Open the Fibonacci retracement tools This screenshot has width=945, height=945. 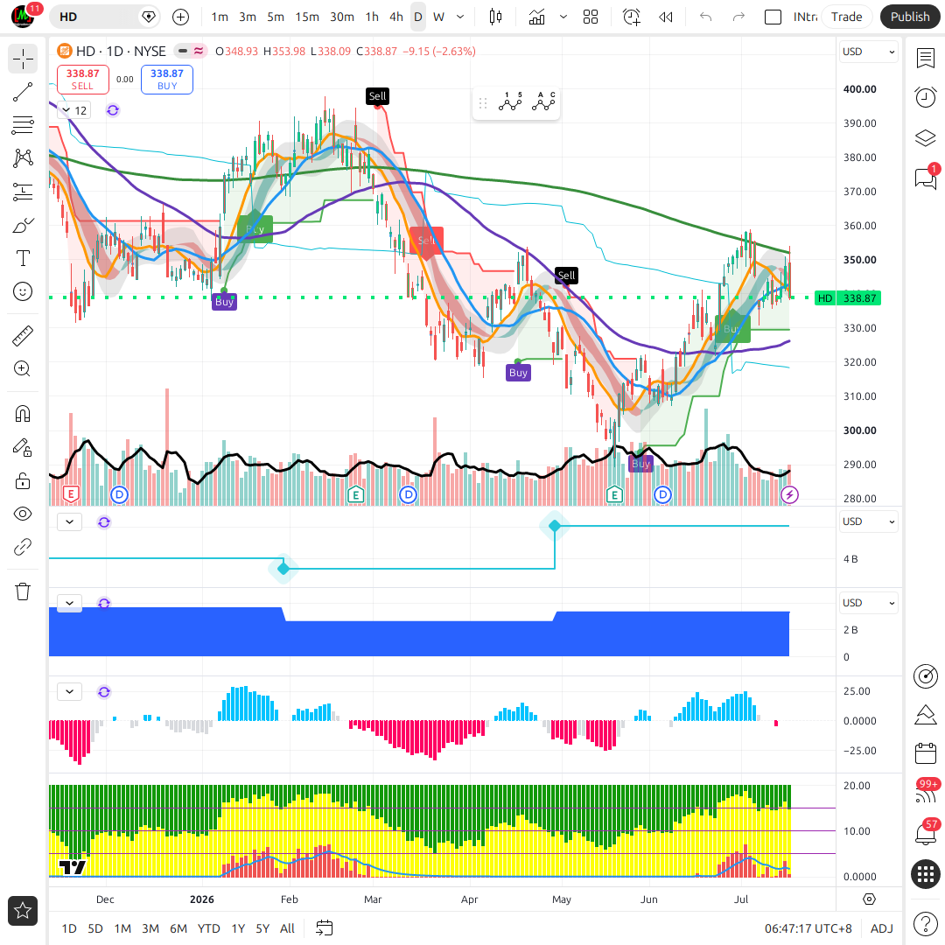(x=23, y=125)
